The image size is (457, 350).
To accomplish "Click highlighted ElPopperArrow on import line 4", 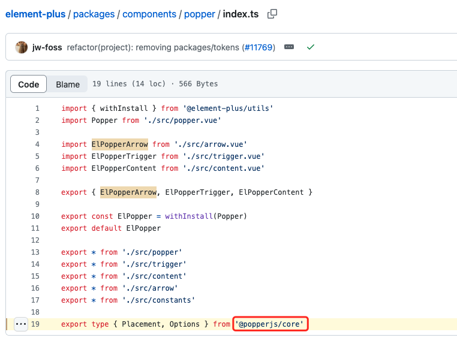I will [124, 144].
